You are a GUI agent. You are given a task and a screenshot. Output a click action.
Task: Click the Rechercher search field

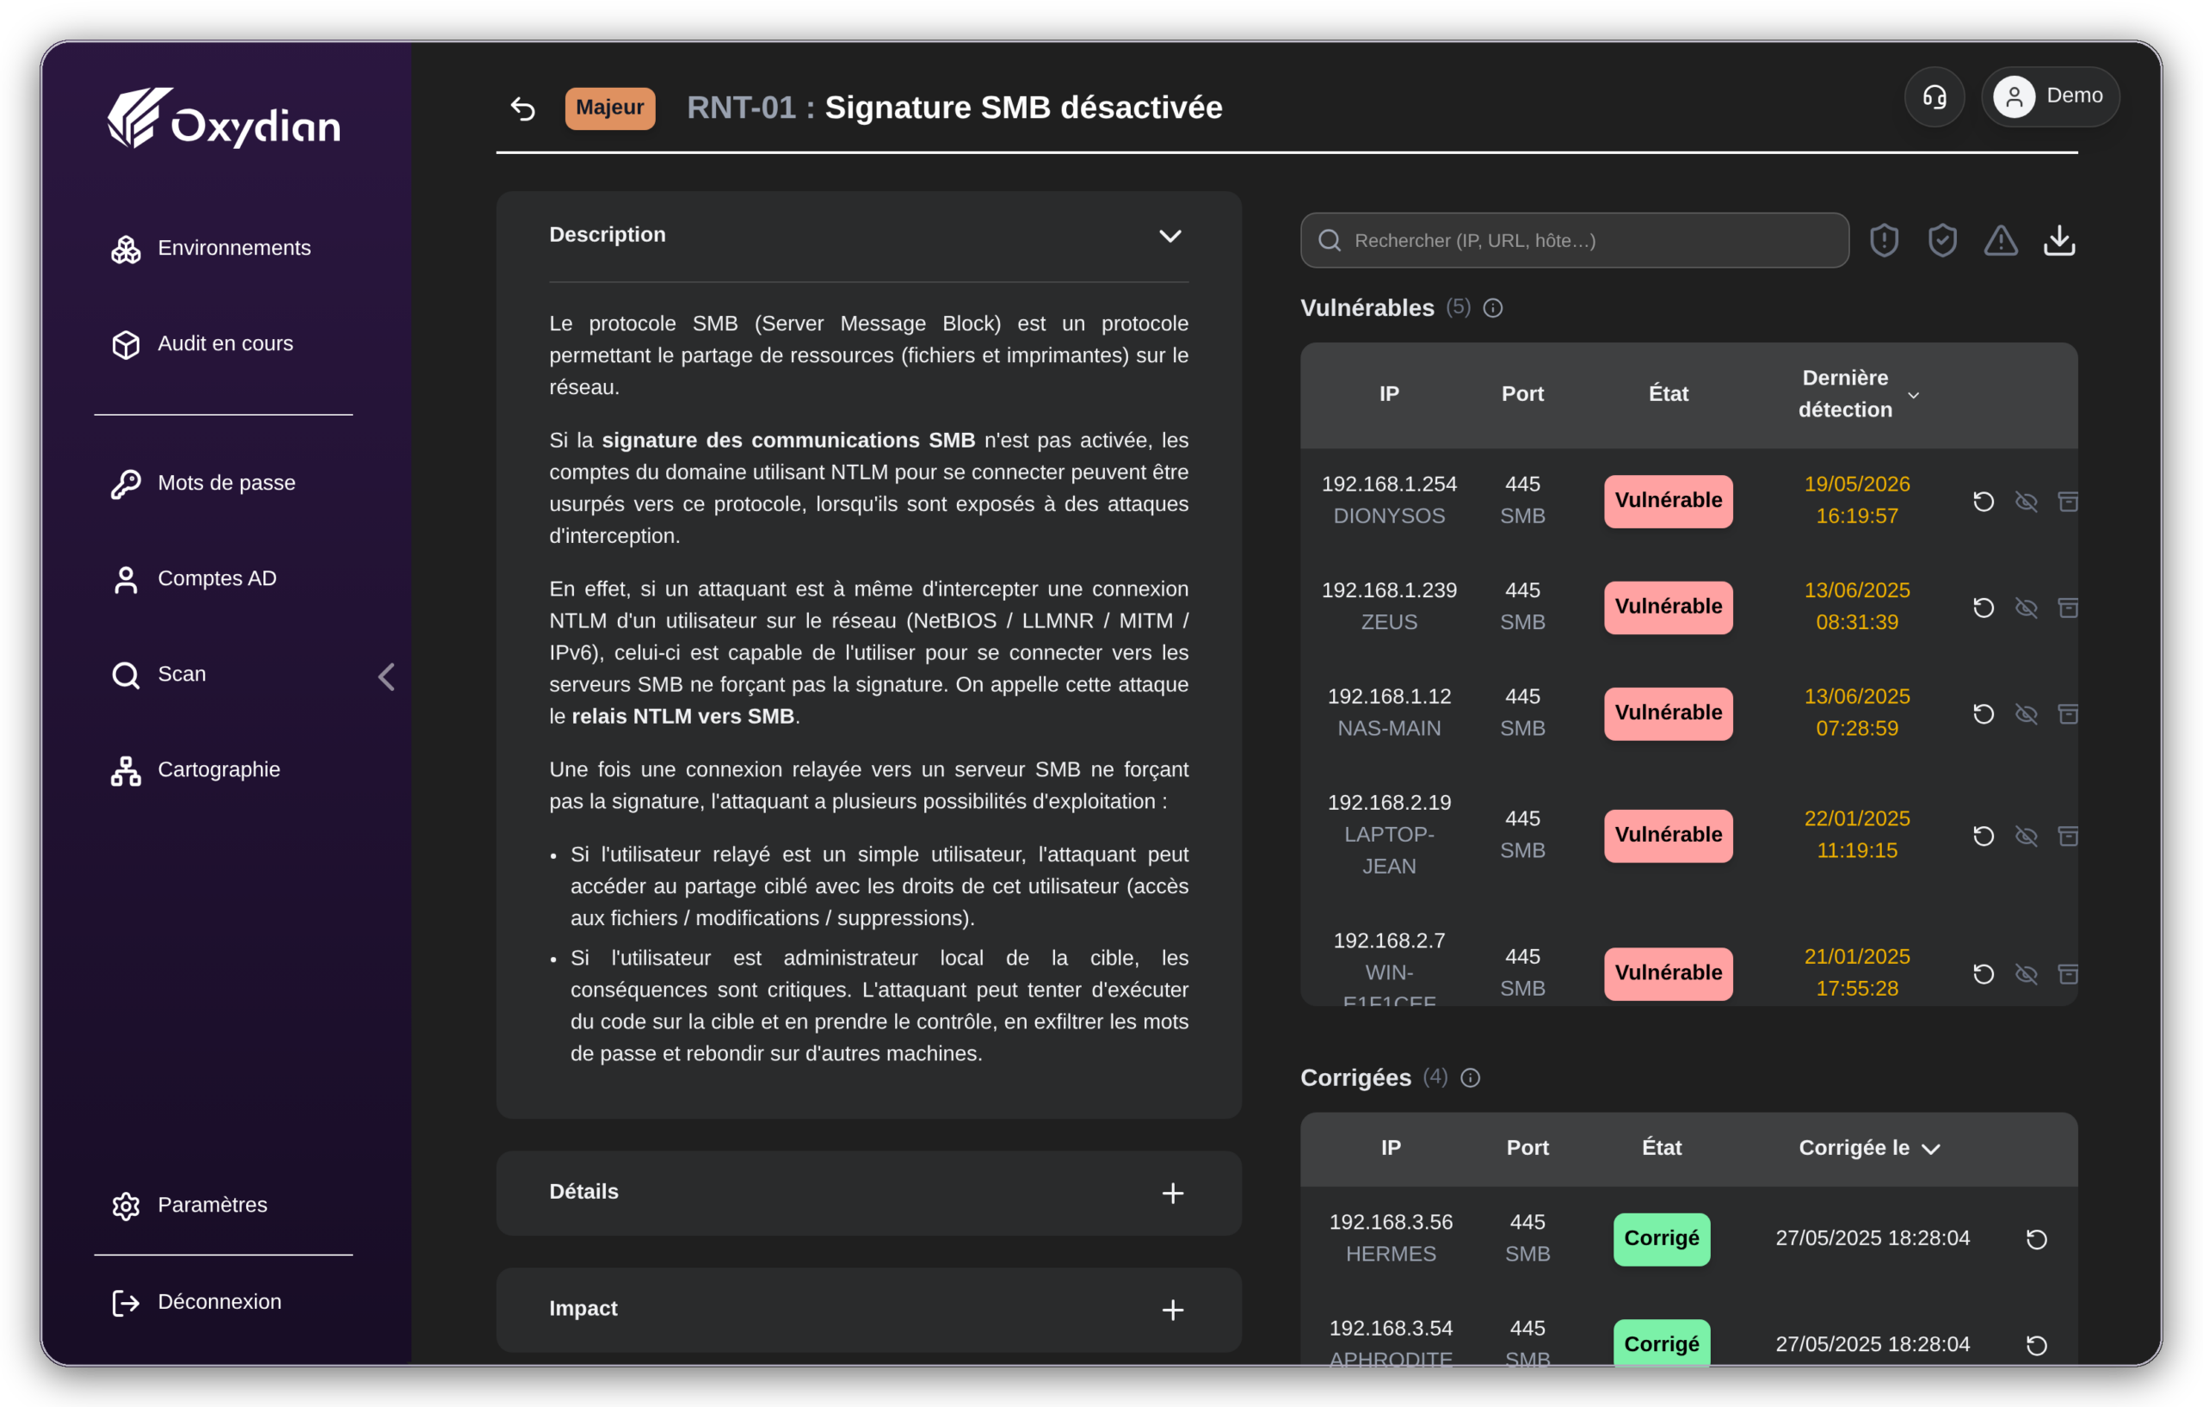point(1575,241)
